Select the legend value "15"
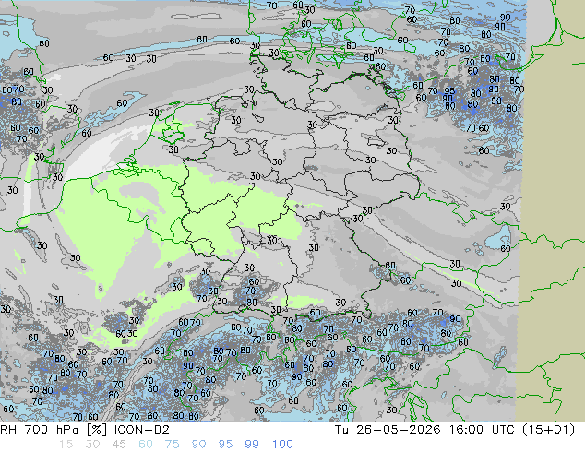 (x=66, y=445)
